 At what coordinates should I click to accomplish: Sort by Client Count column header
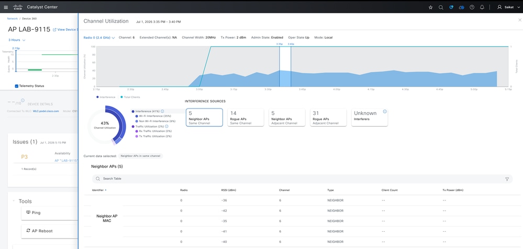point(390,190)
